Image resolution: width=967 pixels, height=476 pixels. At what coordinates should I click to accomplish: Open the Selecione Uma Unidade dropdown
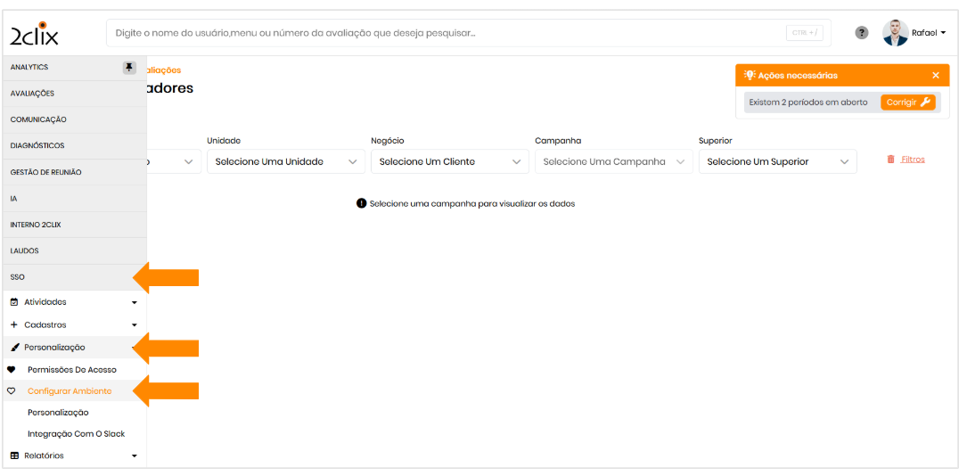pyautogui.click(x=285, y=161)
